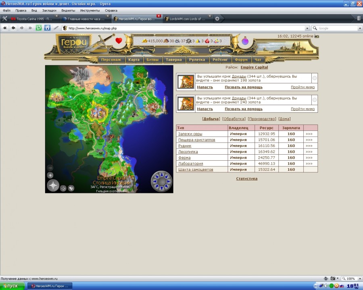Click the volume icon in system tray
This screenshot has height=290, width=363.
click(326, 286)
